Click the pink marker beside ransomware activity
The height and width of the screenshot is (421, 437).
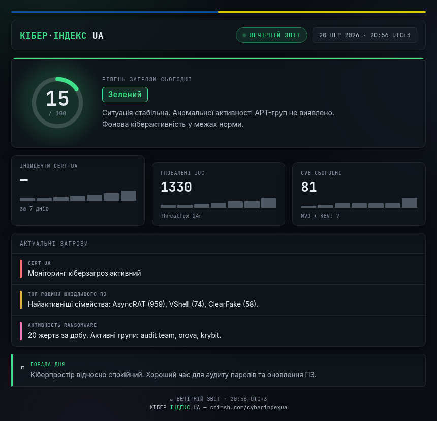pyautogui.click(x=21, y=331)
